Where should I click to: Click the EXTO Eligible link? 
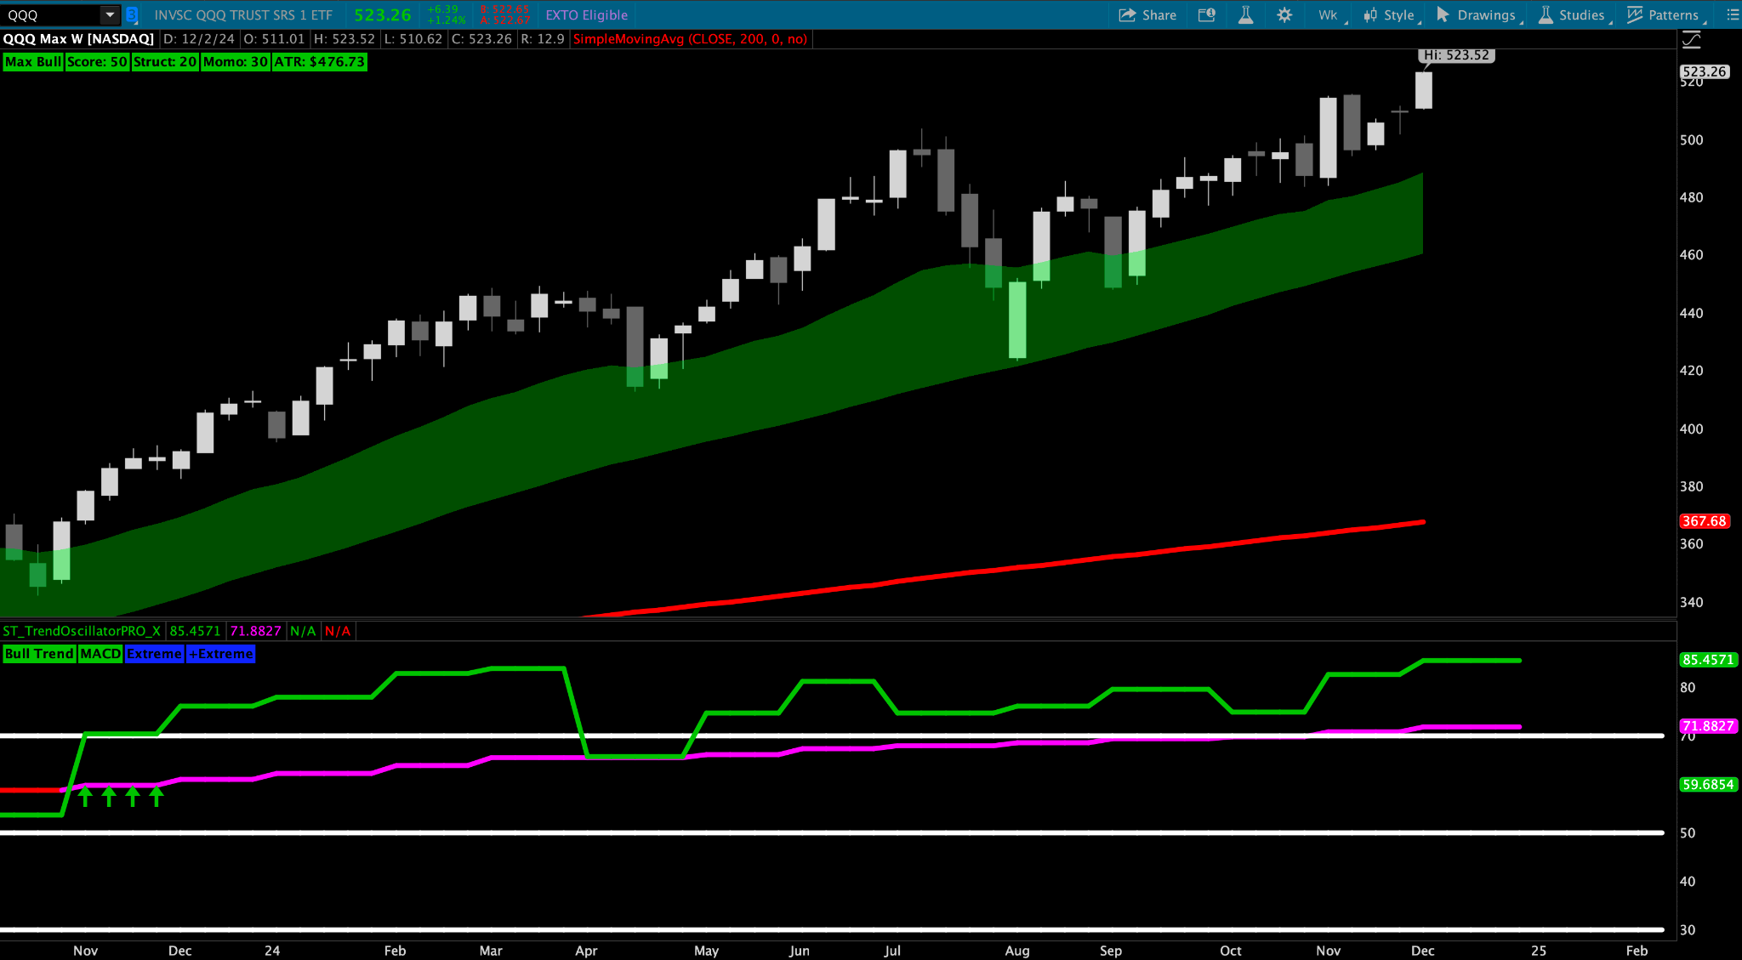(x=586, y=14)
